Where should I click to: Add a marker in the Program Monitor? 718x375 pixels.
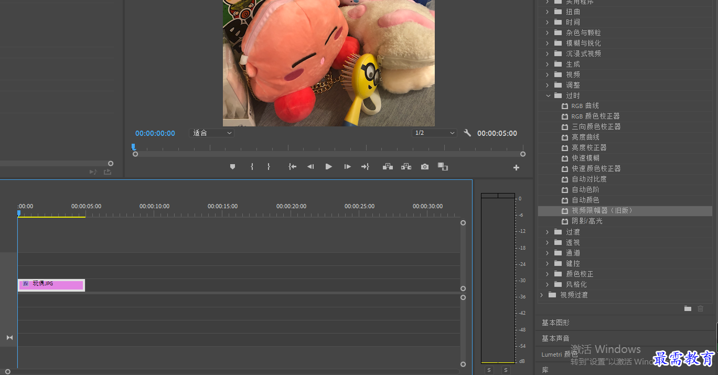tap(232, 167)
